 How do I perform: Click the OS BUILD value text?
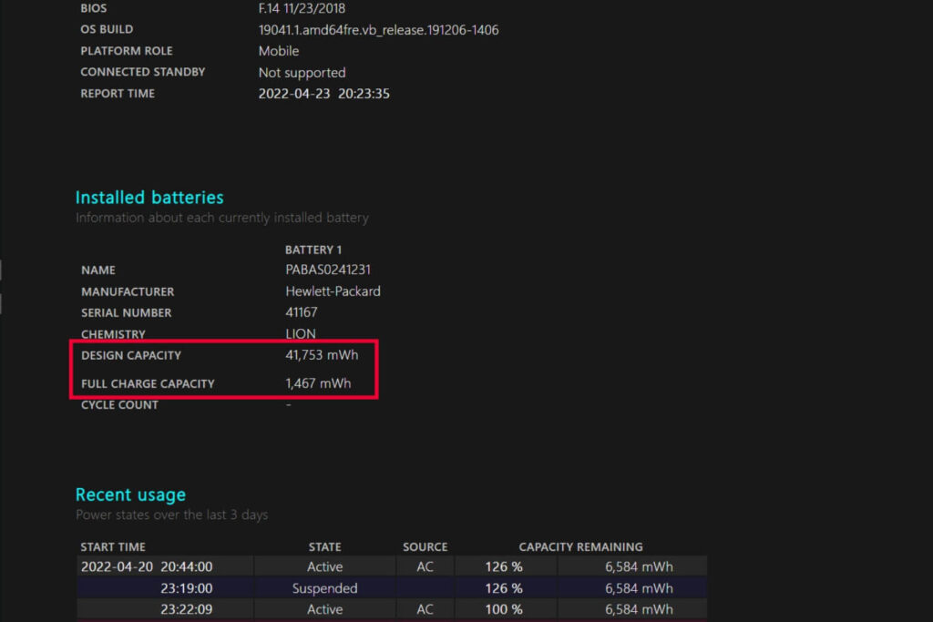(x=378, y=29)
